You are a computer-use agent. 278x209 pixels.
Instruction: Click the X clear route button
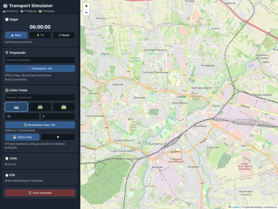pyautogui.click(x=58, y=137)
